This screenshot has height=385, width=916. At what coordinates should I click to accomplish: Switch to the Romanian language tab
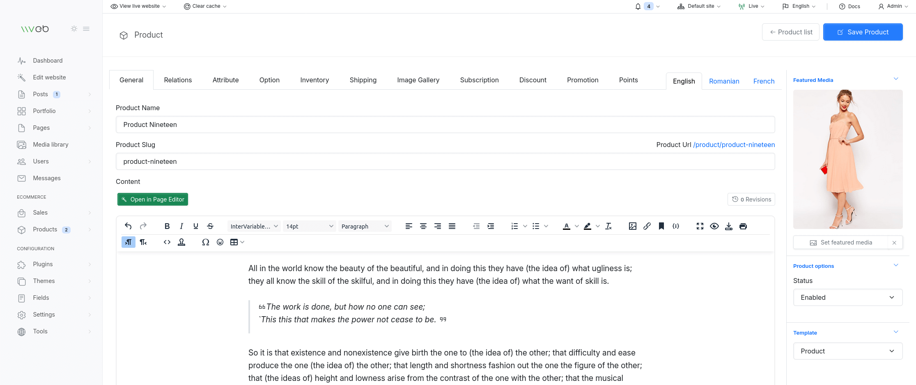724,81
